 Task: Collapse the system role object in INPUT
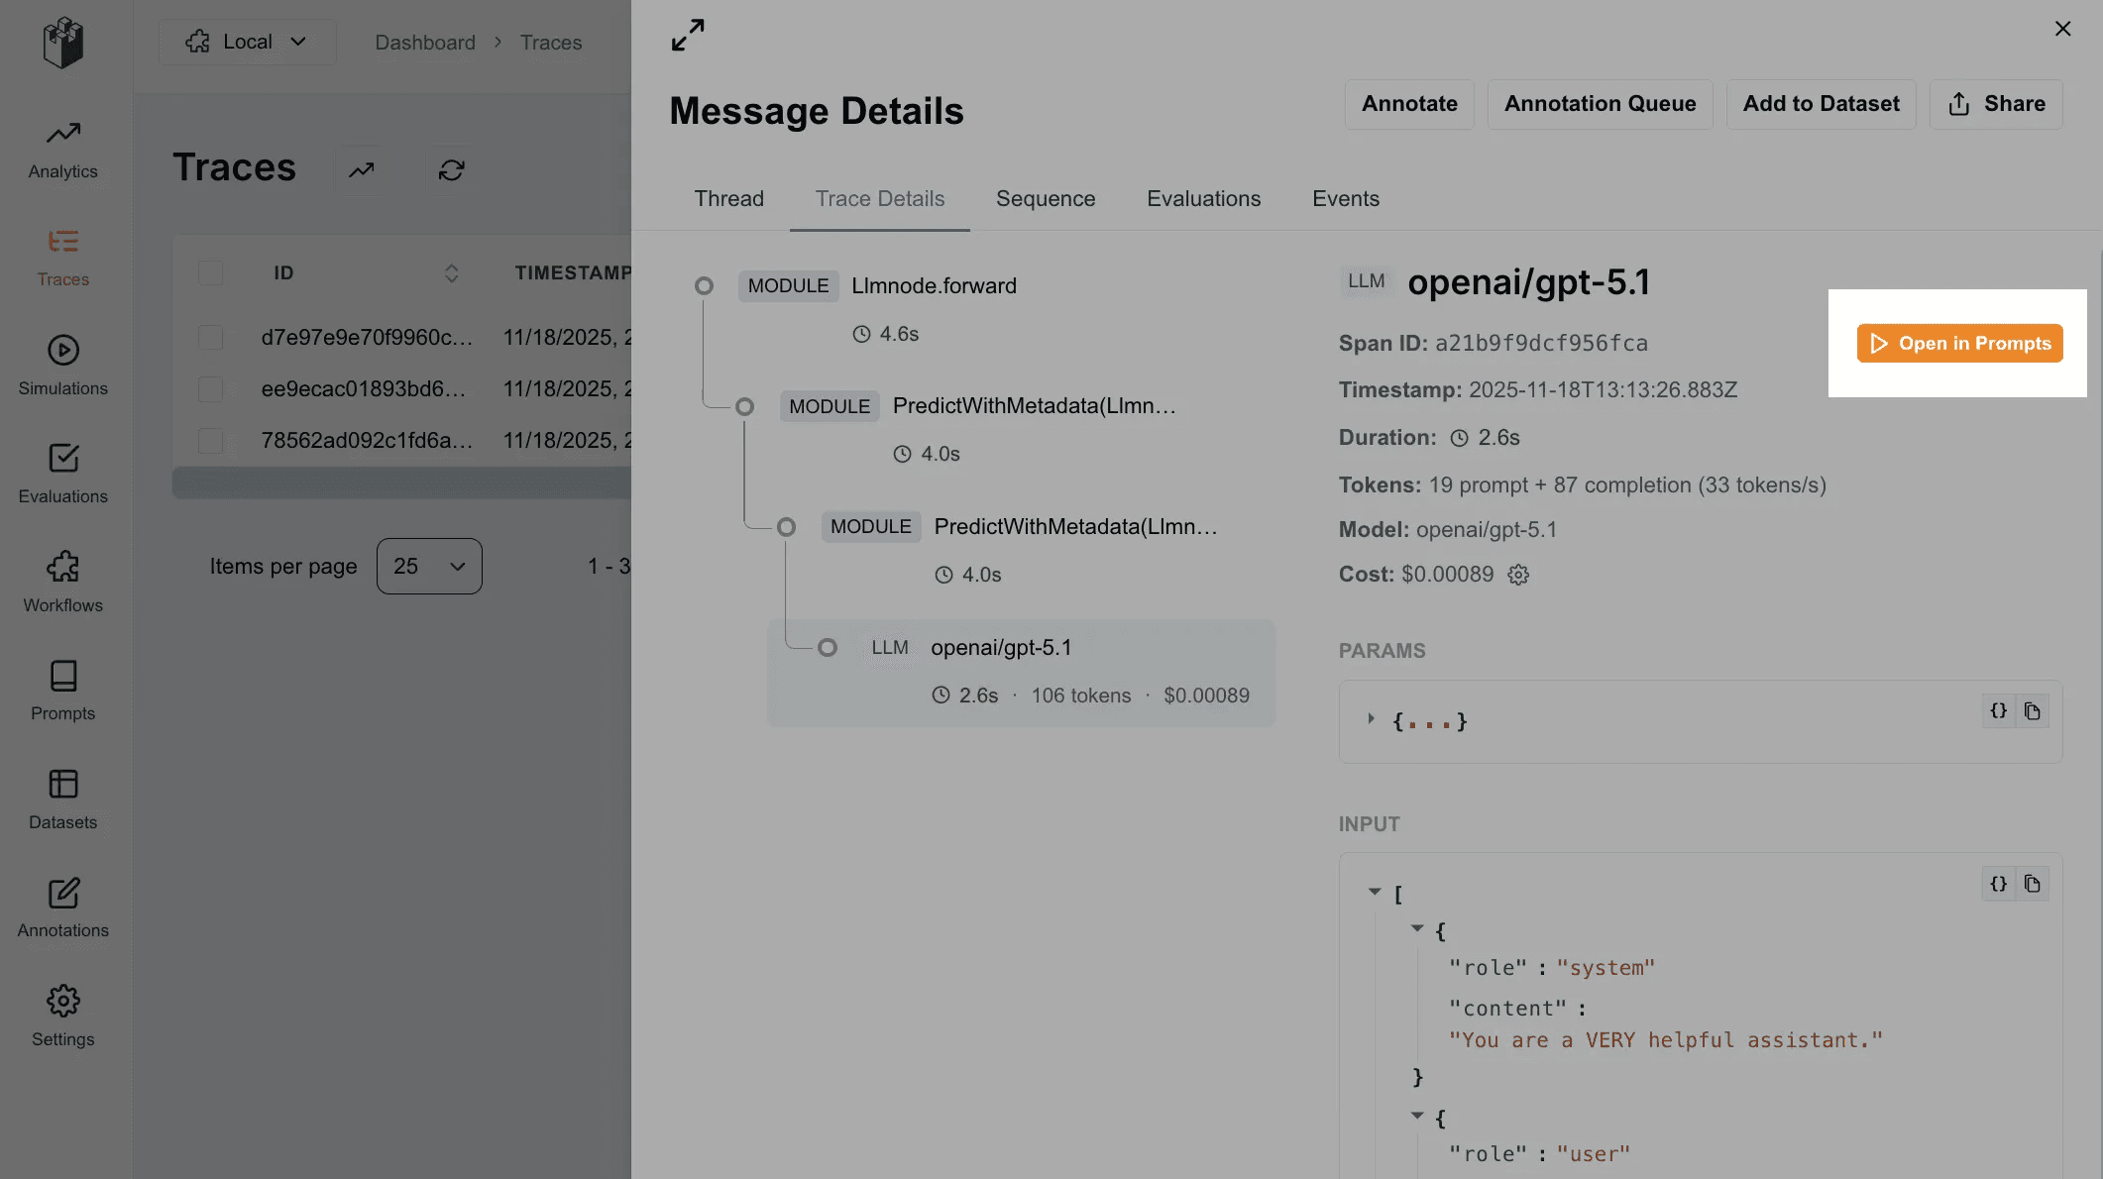1417,929
